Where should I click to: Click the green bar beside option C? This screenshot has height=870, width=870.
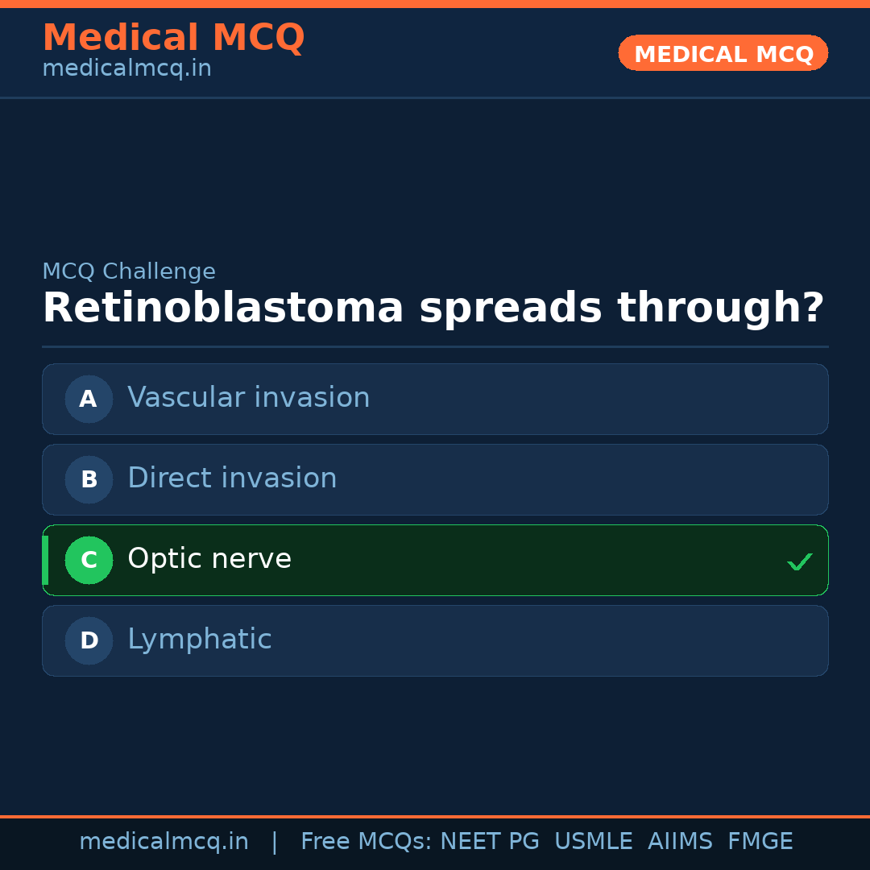click(x=45, y=560)
